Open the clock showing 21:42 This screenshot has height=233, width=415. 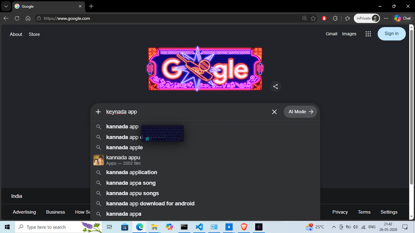[388, 227]
